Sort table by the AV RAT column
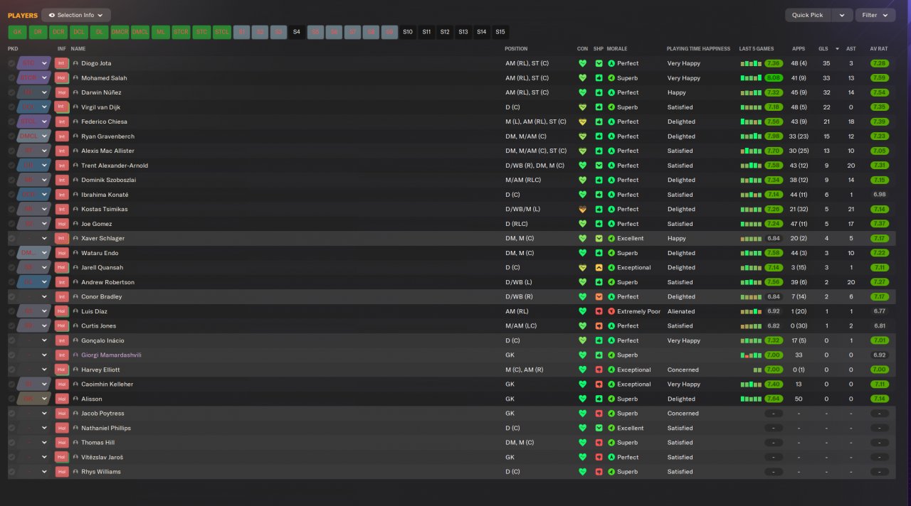 (879, 49)
